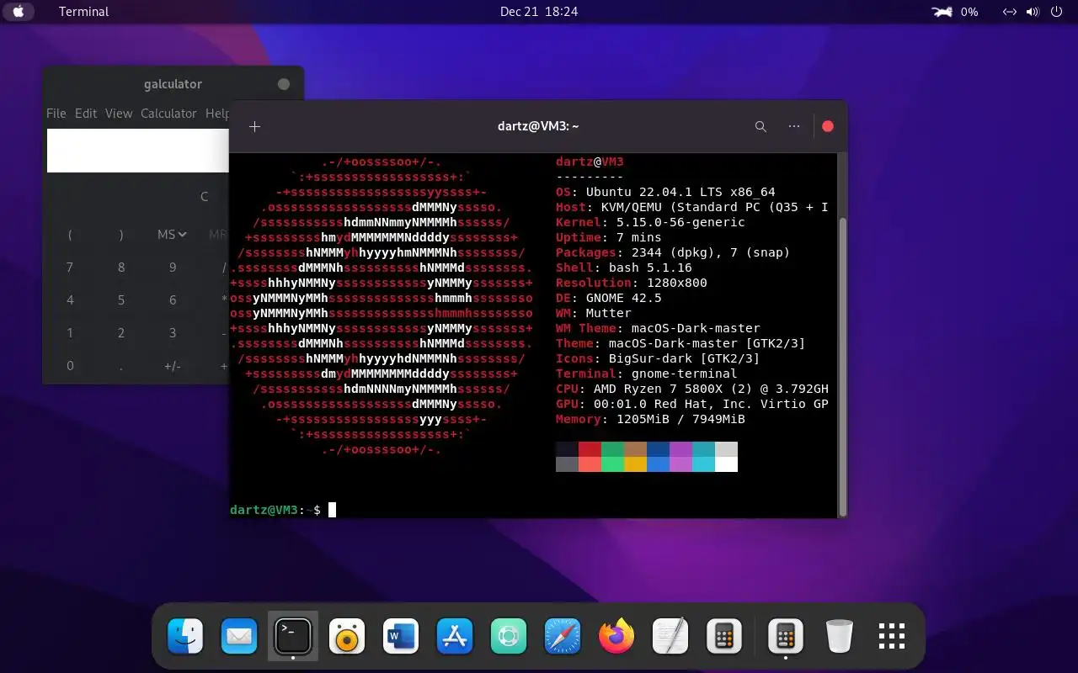Click the 'Memory: 1205MiB / 7949MiB' line

pyautogui.click(x=650, y=419)
